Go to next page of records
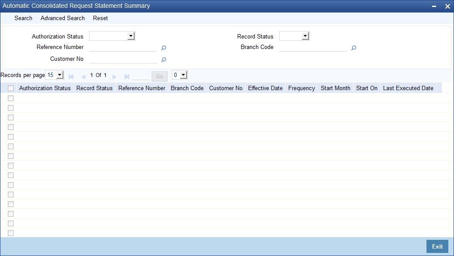The image size is (454, 256). tap(114, 77)
